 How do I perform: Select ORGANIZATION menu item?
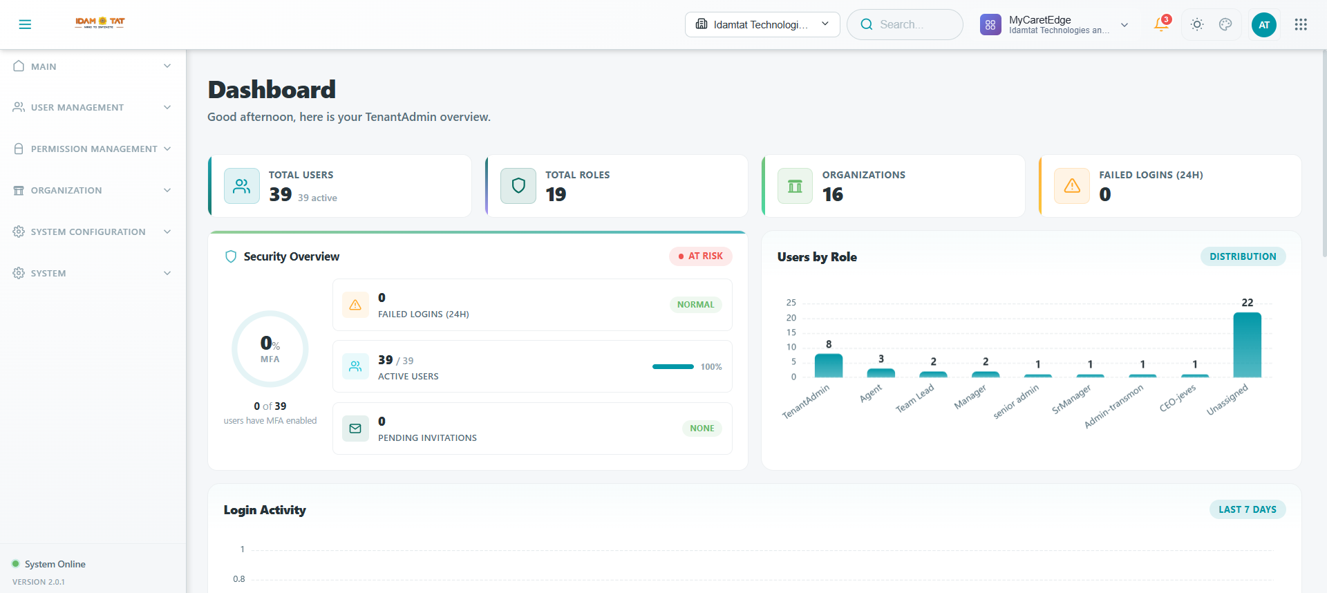point(66,190)
